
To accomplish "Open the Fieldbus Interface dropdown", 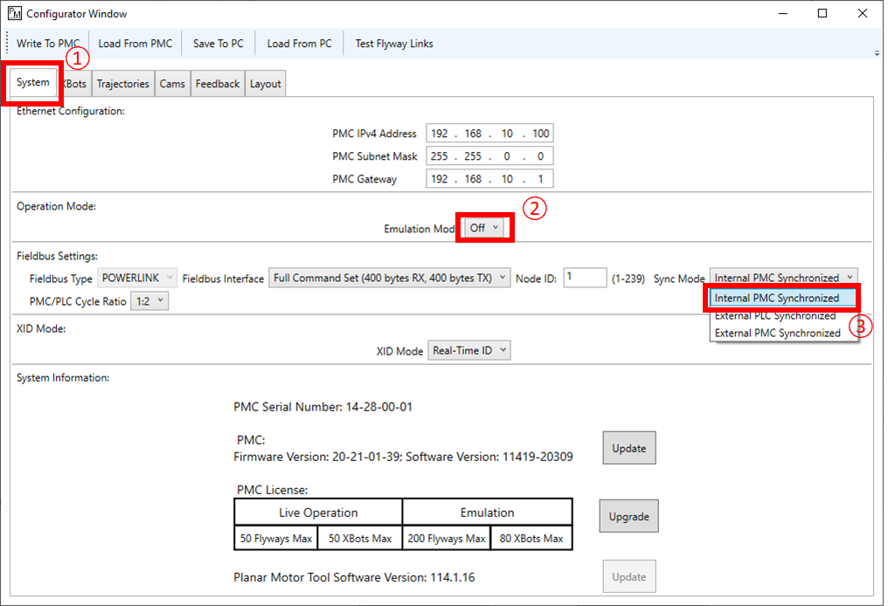I will pos(389,279).
